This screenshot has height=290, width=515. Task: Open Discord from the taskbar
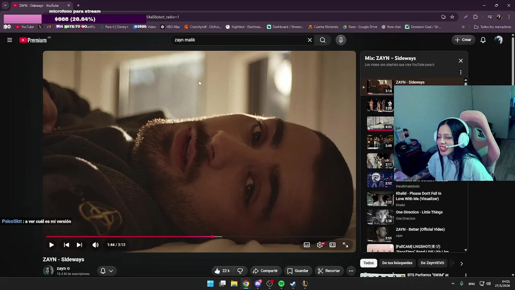258,284
